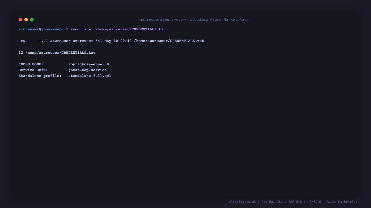
Task: Click the green maximize window button
Action: tap(32, 20)
